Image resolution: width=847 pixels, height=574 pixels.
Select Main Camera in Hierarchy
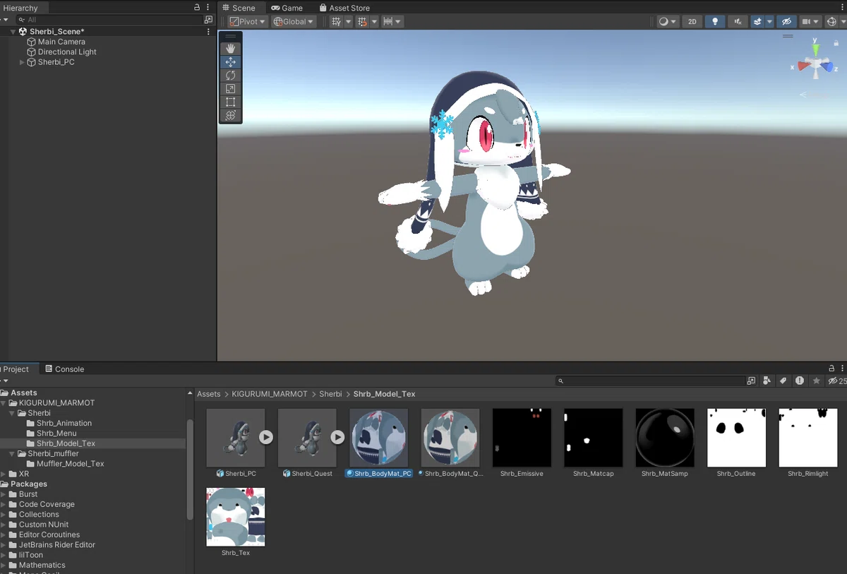[x=61, y=42]
